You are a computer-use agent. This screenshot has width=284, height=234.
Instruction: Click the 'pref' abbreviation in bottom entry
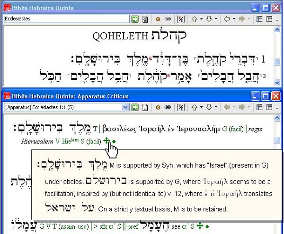[133, 227]
